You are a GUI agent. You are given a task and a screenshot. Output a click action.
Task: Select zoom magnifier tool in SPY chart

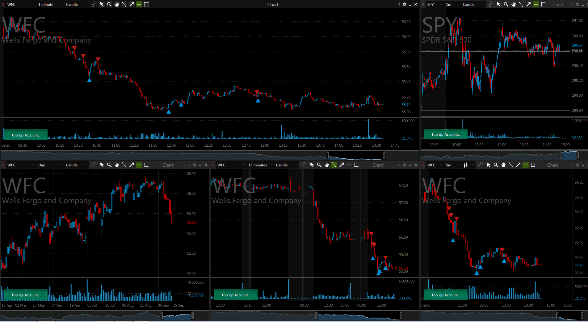(x=506, y=4)
